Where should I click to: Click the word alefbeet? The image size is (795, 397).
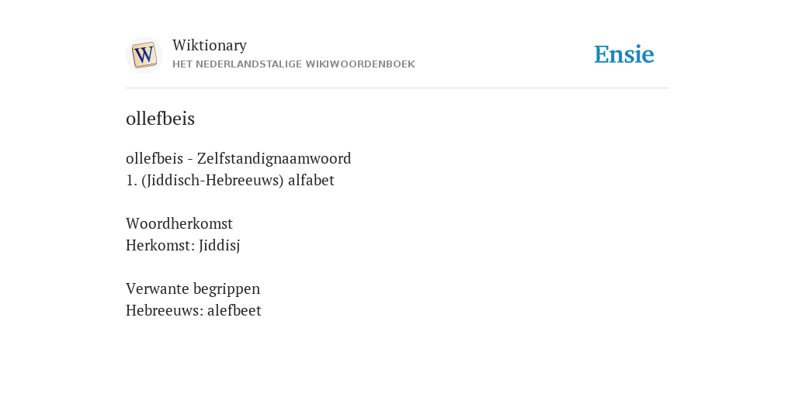(234, 310)
